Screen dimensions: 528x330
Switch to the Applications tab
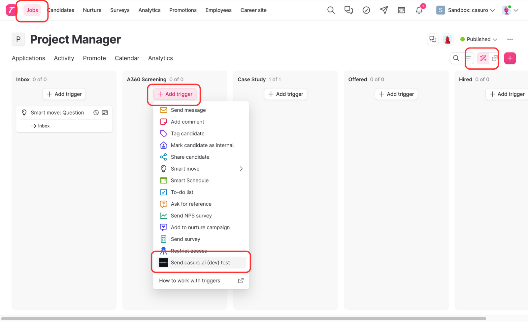point(28,58)
